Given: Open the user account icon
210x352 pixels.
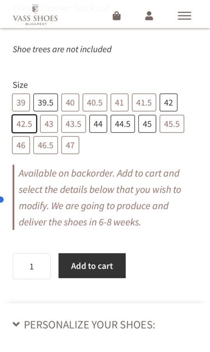Looking at the screenshot, I should click(149, 16).
